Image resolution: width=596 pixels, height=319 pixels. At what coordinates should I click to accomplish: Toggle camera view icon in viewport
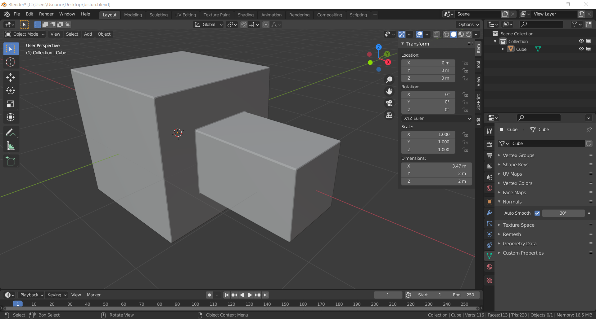pos(389,103)
